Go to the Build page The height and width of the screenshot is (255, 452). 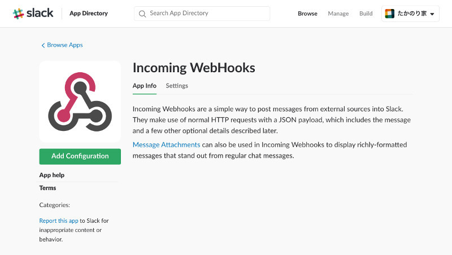point(366,14)
